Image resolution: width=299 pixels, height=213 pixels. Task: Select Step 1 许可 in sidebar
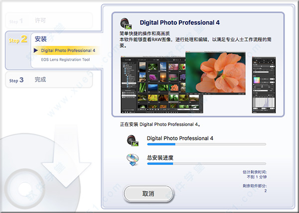coord(49,21)
